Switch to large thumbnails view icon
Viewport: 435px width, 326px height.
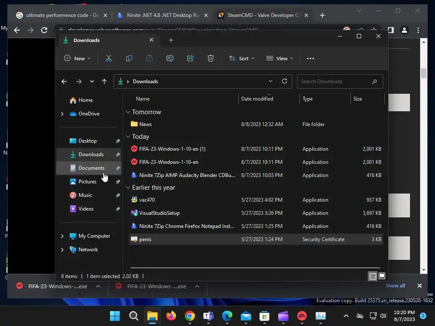(x=382, y=276)
